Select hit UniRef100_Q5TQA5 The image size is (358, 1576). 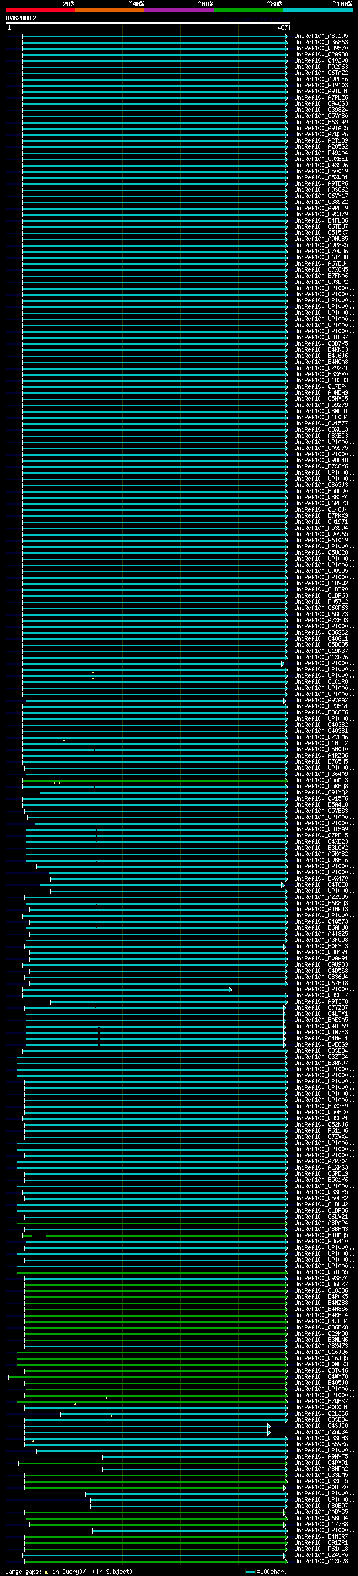point(321,1272)
